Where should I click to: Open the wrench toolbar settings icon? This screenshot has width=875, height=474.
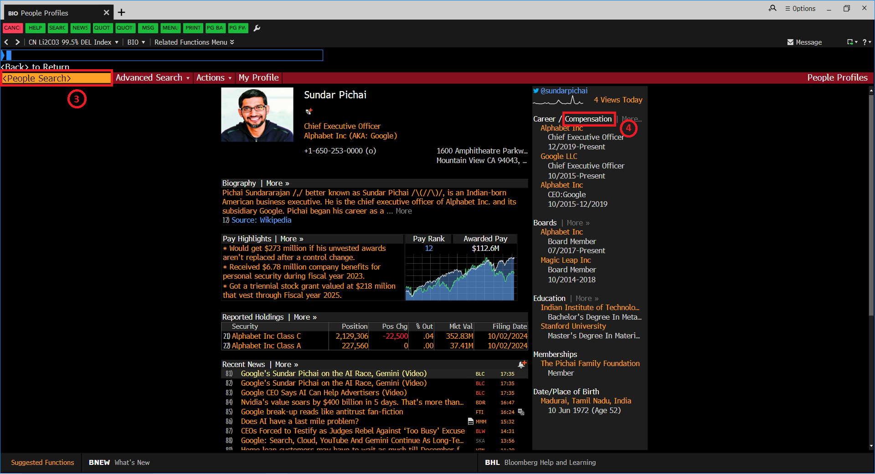point(257,28)
